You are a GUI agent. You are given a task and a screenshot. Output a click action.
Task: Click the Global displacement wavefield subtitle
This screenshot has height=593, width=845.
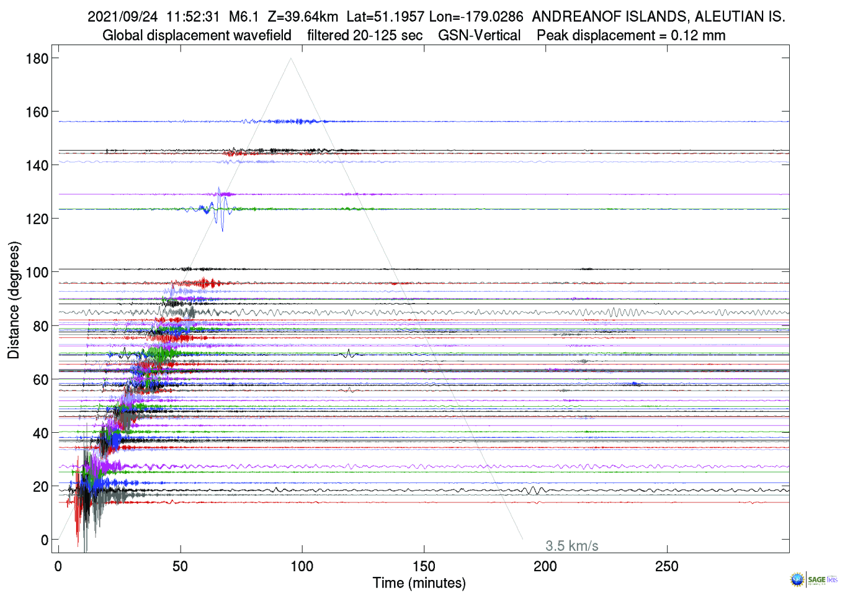(x=197, y=35)
